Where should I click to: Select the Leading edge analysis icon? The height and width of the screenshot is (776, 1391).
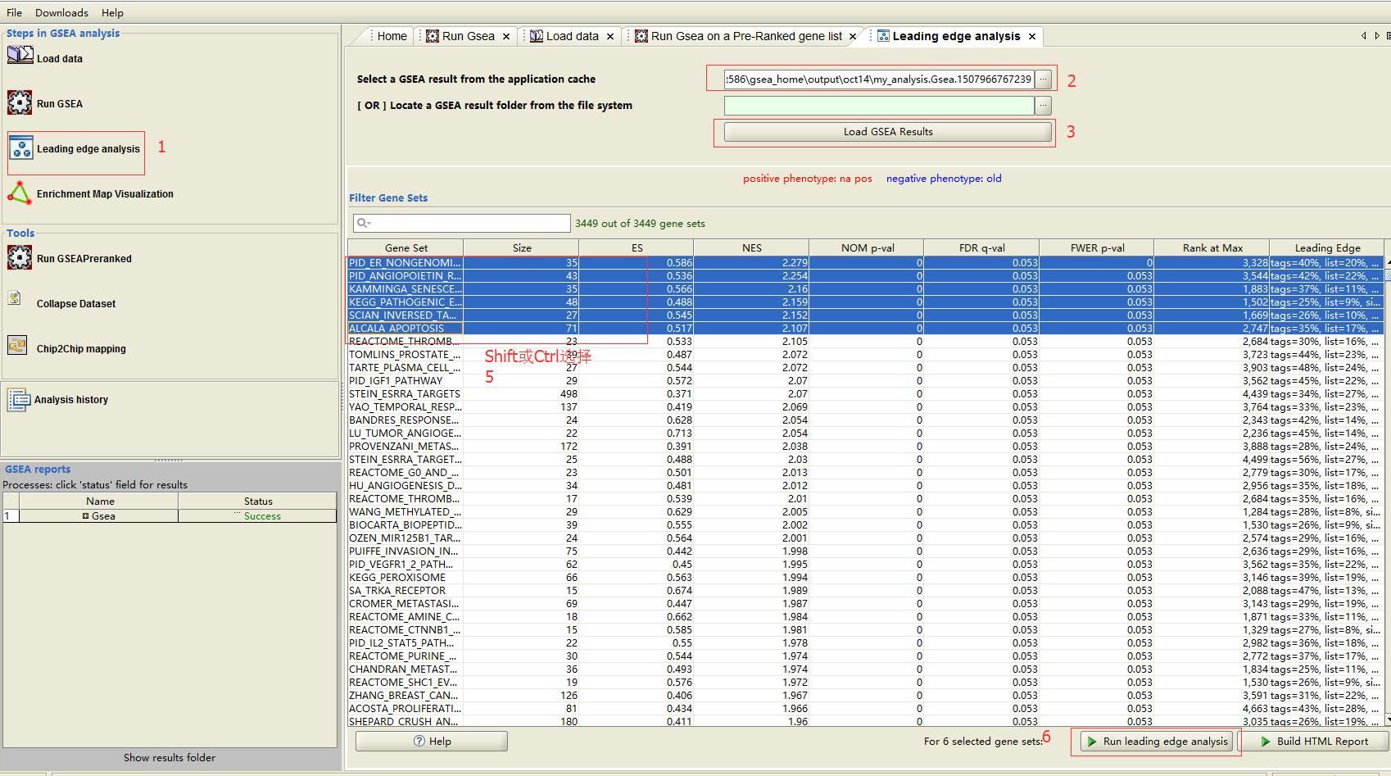point(20,148)
